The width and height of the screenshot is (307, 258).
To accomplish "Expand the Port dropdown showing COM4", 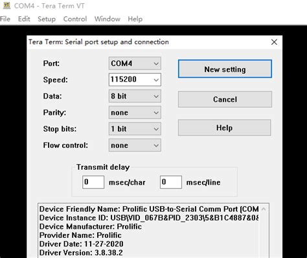I will tap(135, 64).
